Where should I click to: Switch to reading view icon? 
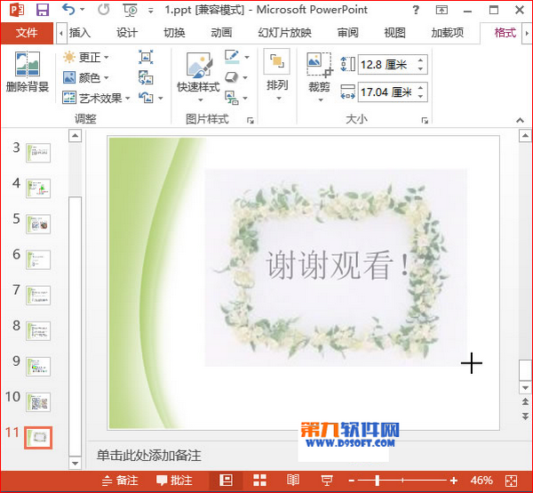coord(293,481)
